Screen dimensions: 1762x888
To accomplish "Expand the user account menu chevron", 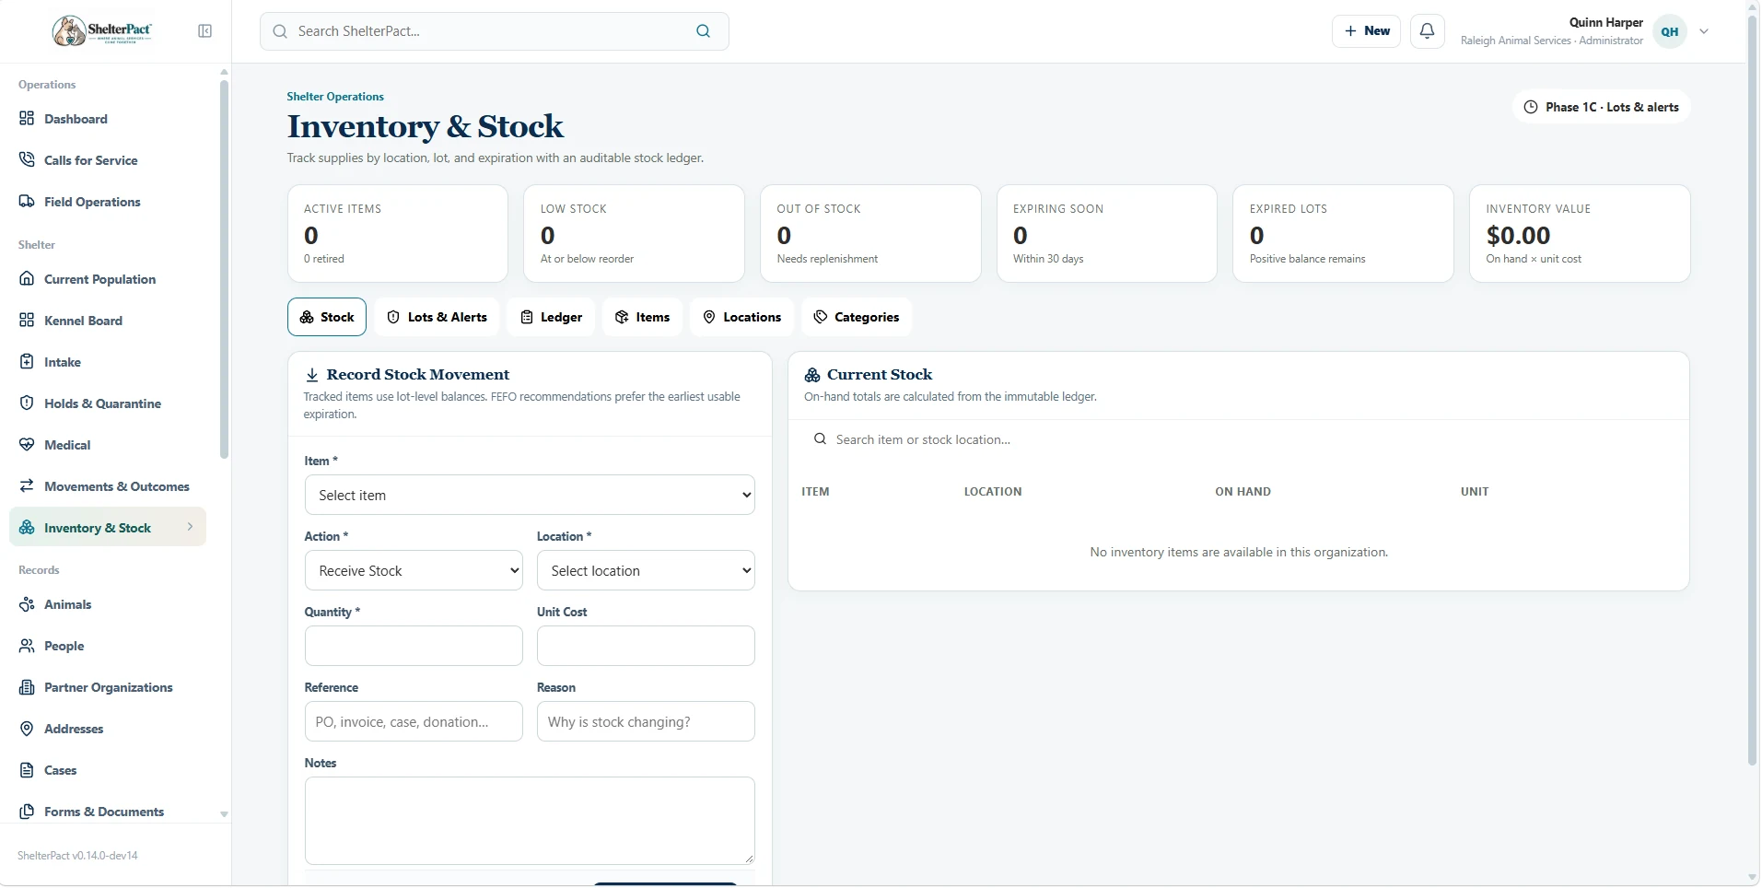I will [x=1704, y=31].
